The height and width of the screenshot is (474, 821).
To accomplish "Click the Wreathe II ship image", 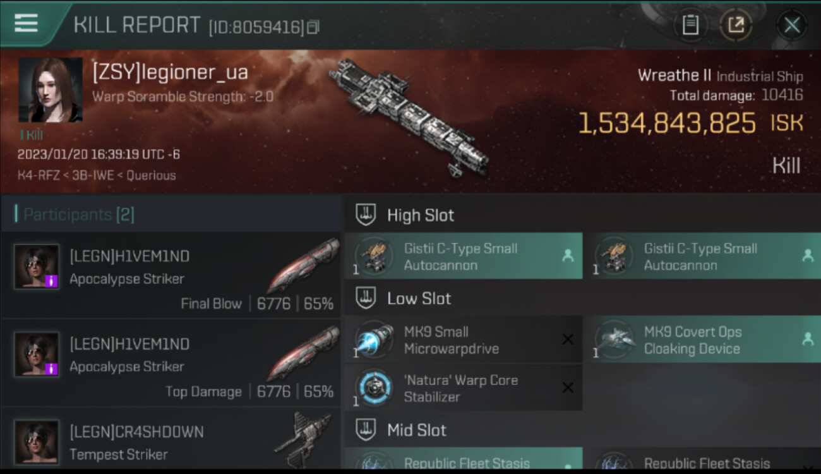I will (x=409, y=116).
